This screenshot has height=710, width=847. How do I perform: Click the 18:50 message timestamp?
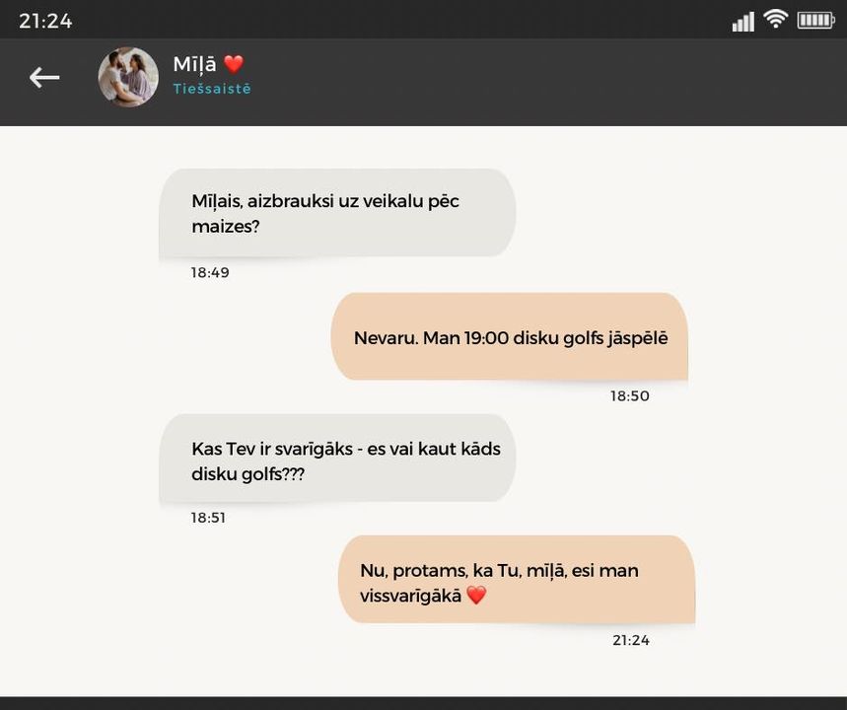tap(630, 396)
